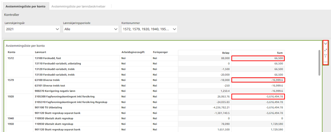Expand the Lønnskjøringsperiode dropdown set to Alle
331x132 pixels.
click(91, 29)
